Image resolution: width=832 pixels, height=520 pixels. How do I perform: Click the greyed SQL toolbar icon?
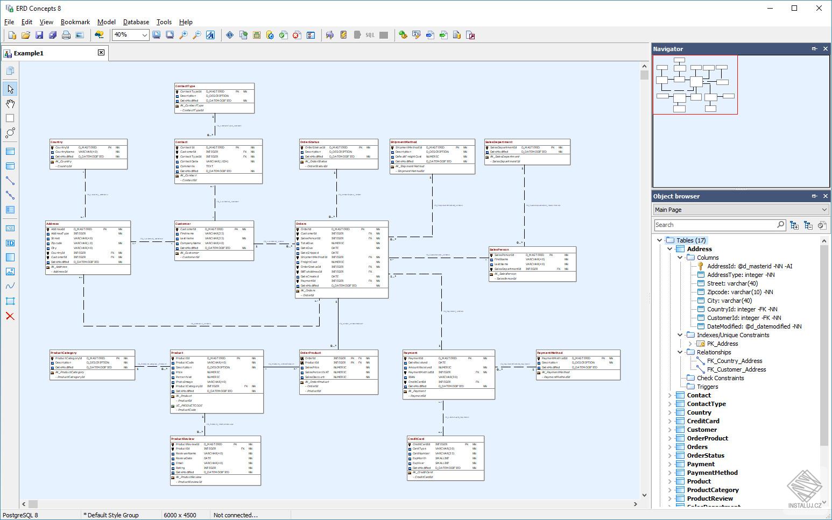click(370, 35)
